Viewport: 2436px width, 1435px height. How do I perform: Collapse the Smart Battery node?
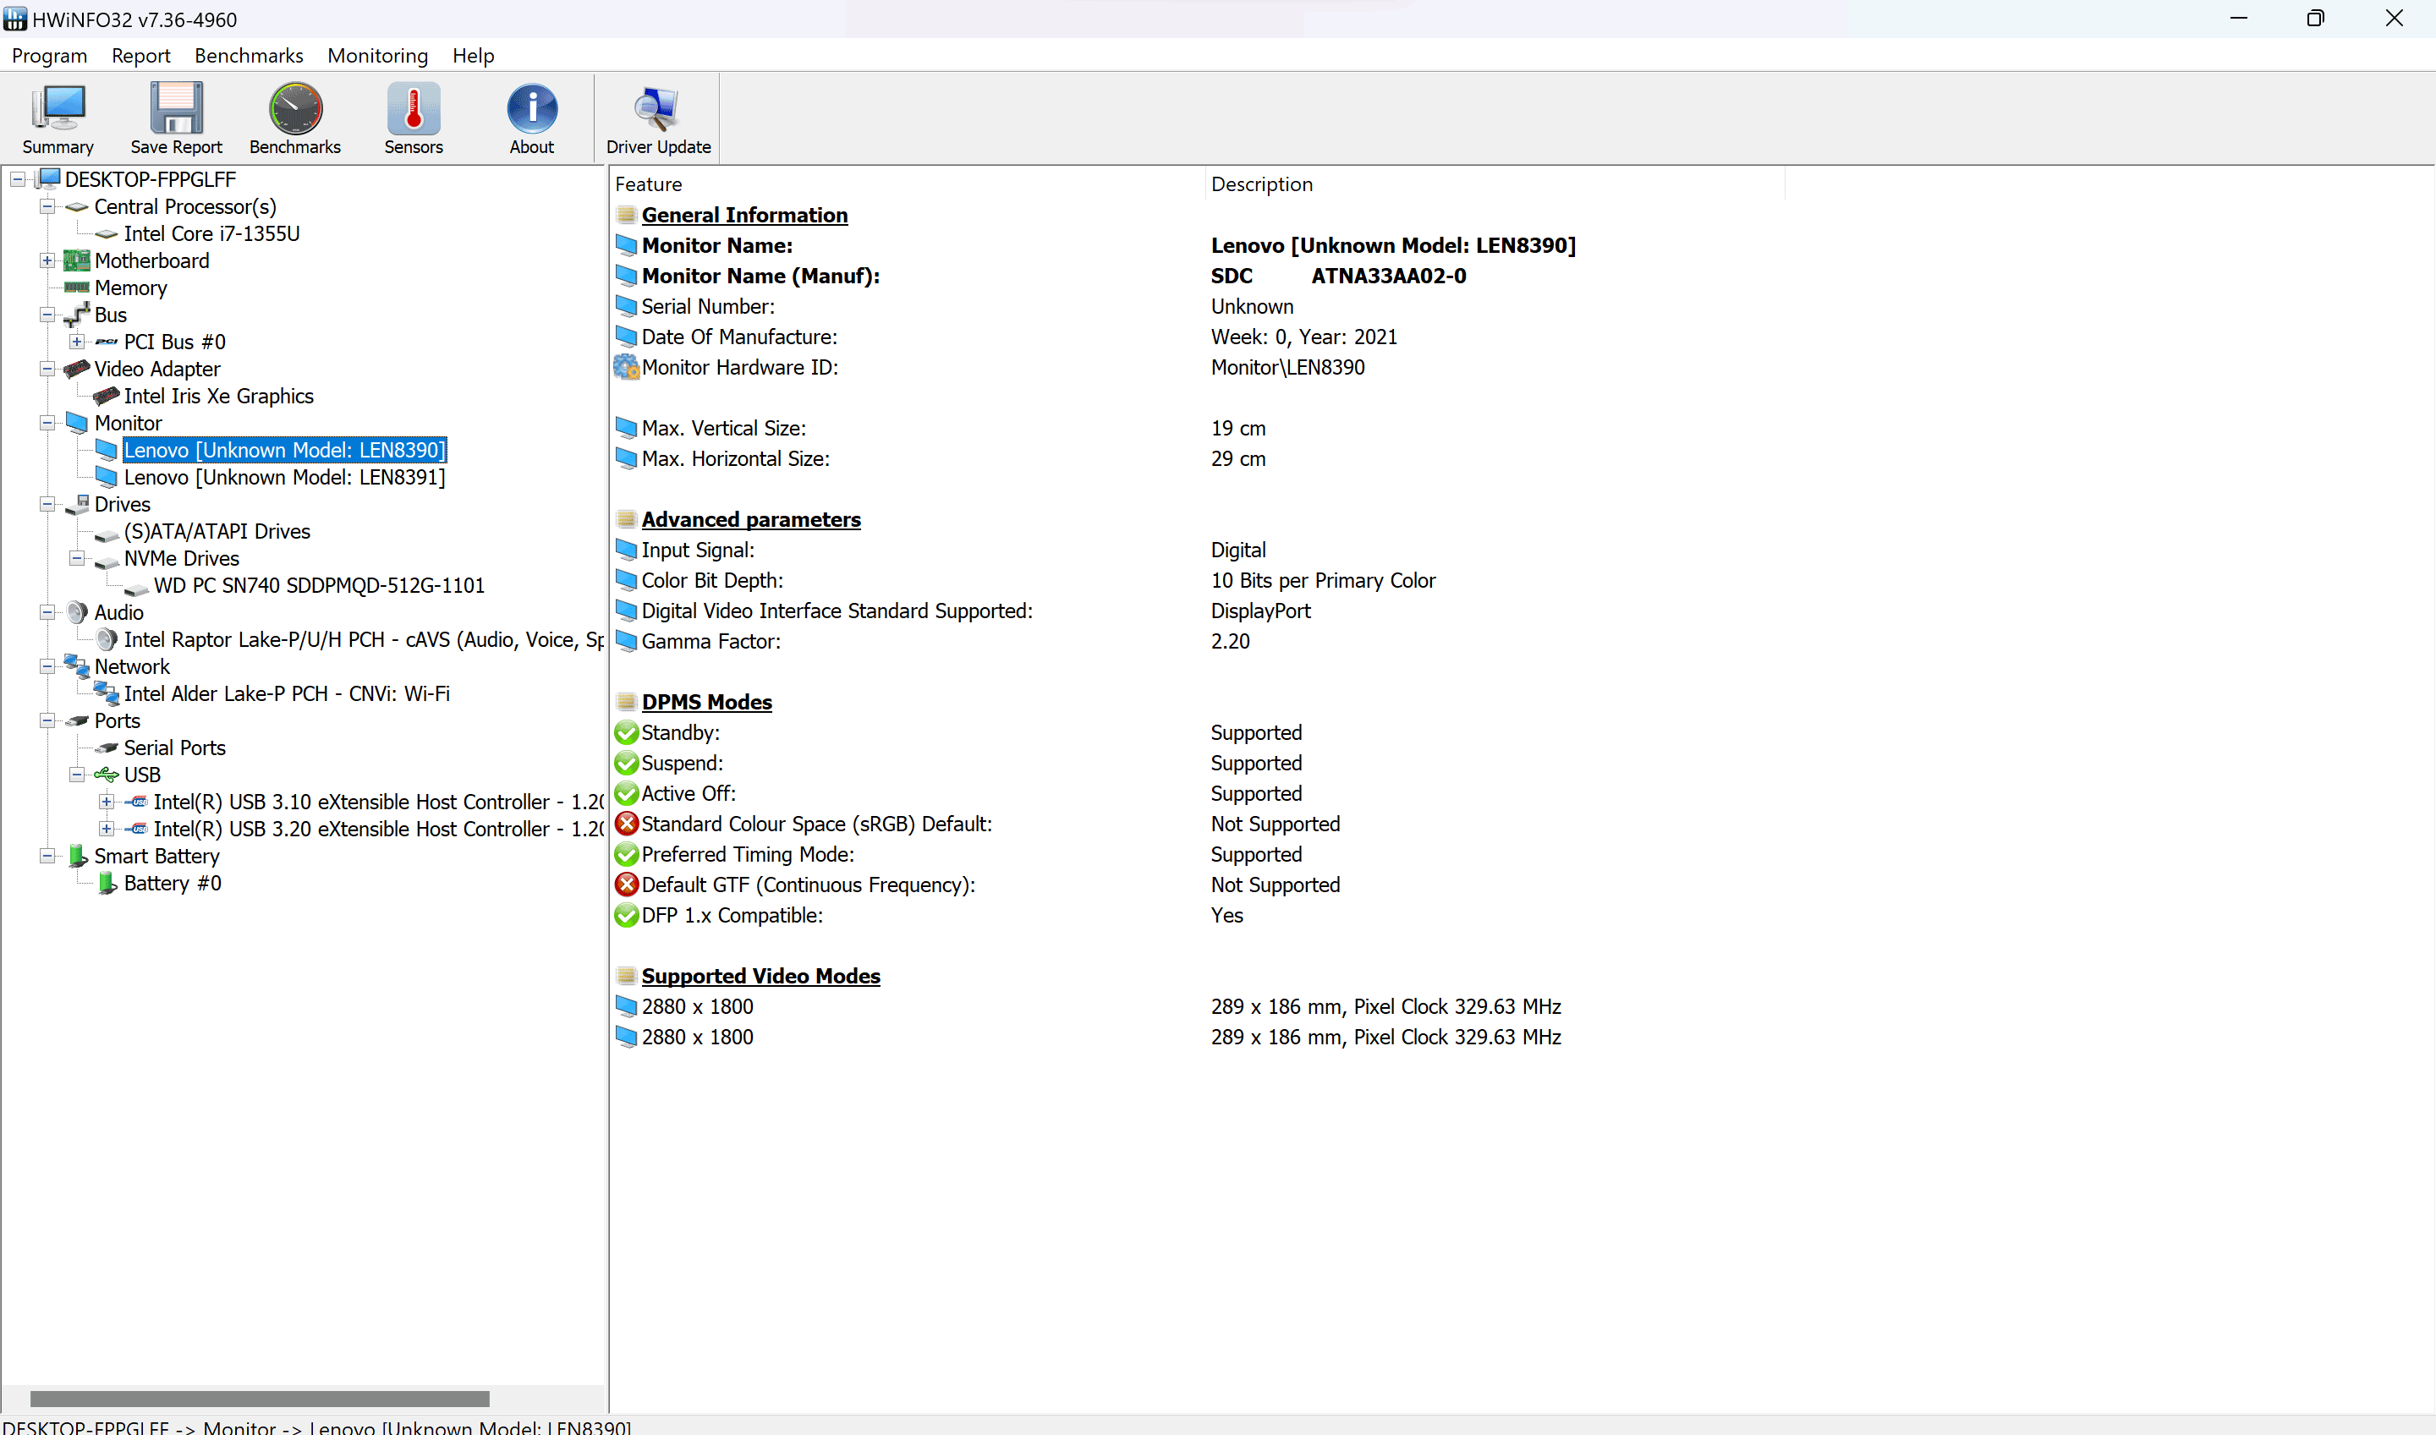click(x=47, y=856)
